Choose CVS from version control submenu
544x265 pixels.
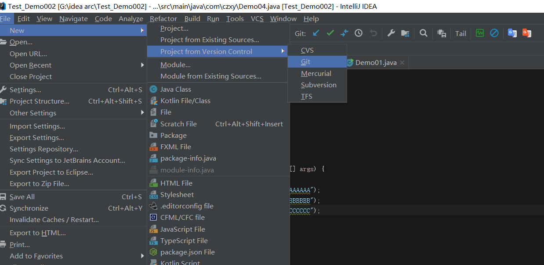tap(317, 50)
